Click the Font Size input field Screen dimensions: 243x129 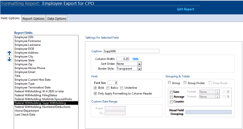113,83
